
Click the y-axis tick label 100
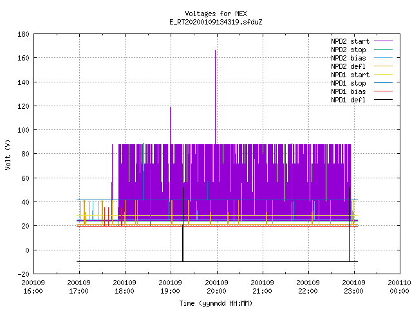click(23, 130)
